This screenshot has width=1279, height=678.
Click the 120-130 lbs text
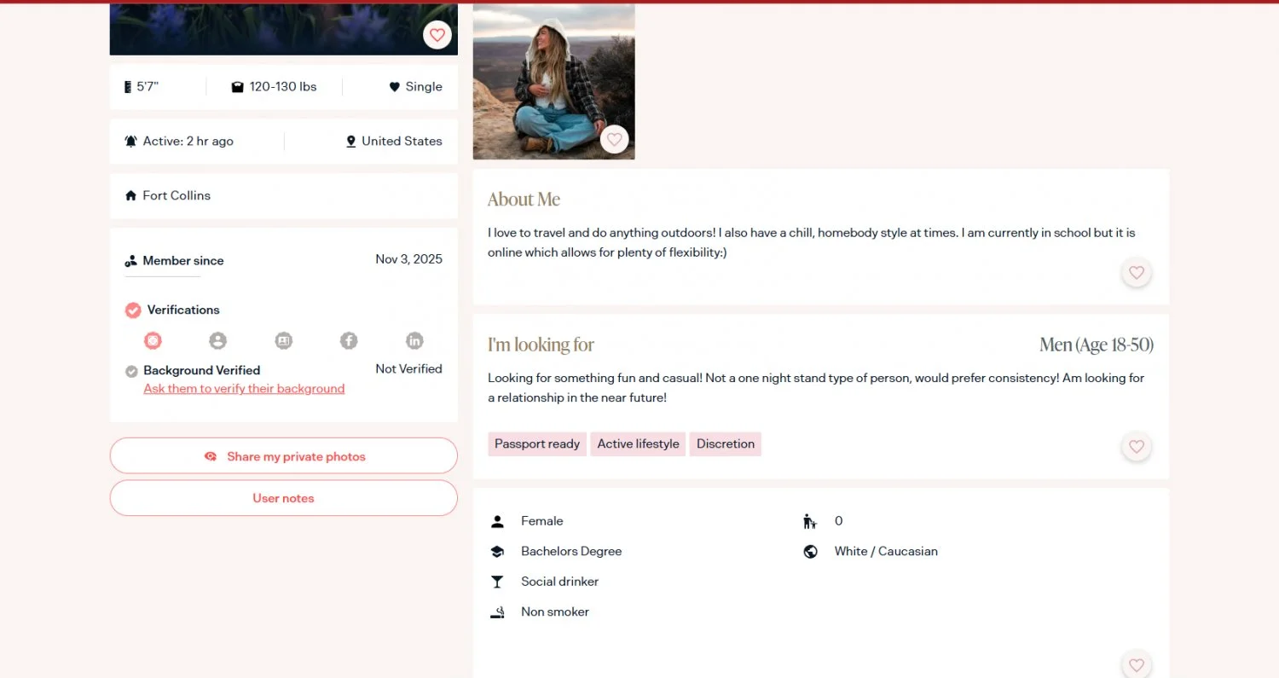tap(283, 87)
